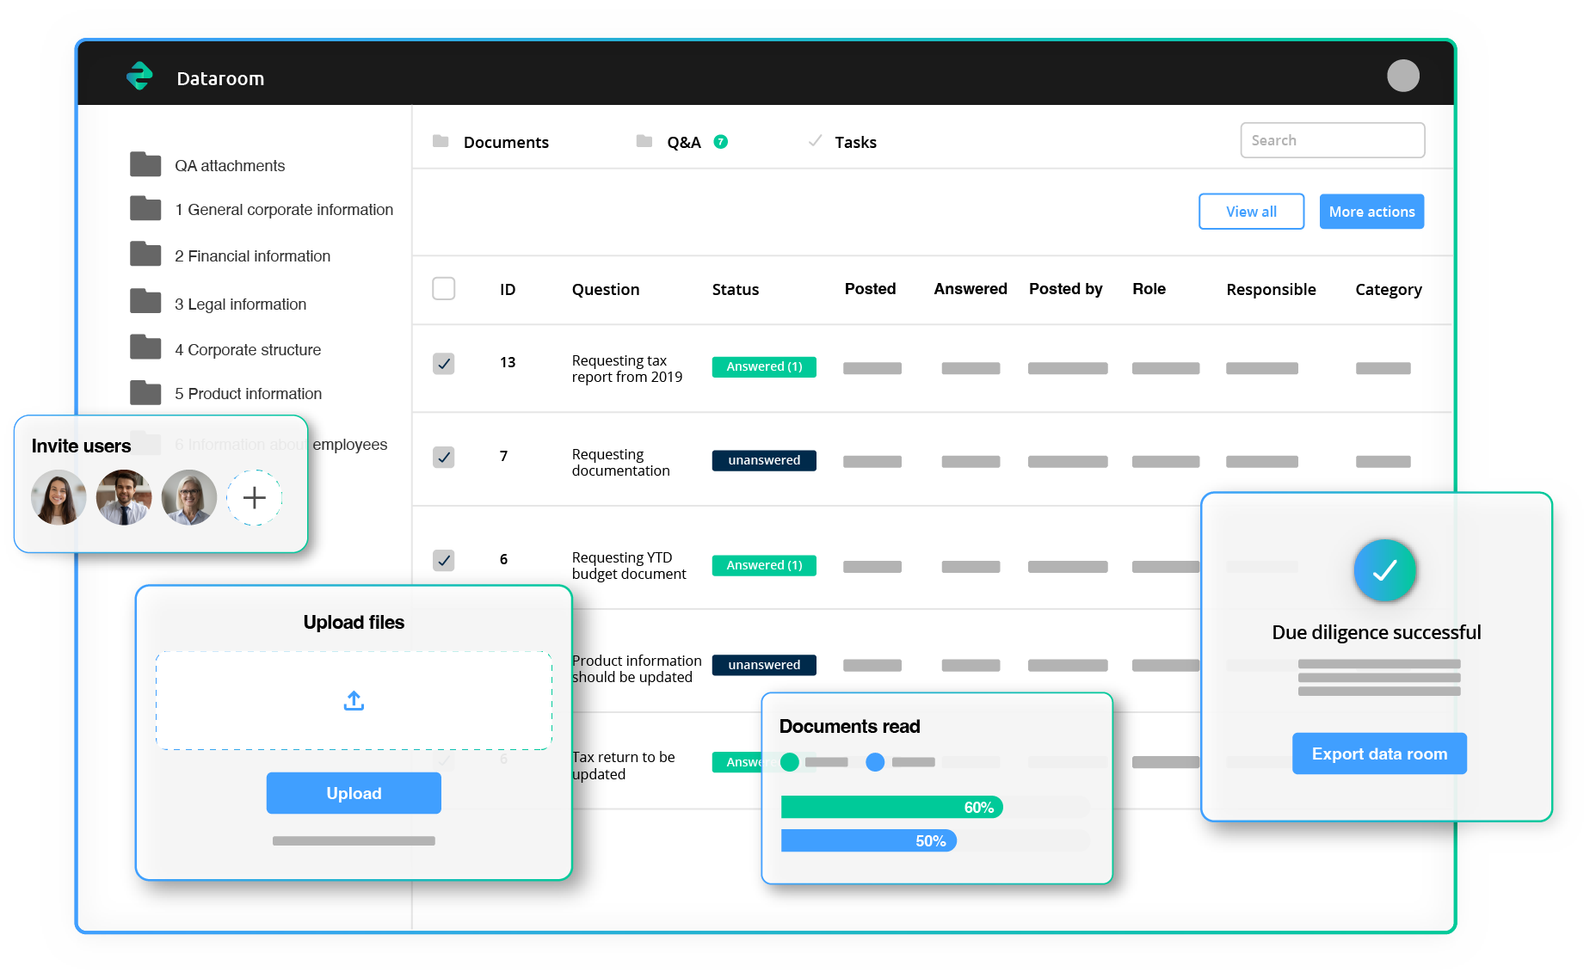1596x978 pixels.
Task: Click the Status column header
Action: click(x=736, y=289)
